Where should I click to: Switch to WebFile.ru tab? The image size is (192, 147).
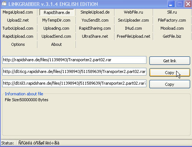(134, 12)
